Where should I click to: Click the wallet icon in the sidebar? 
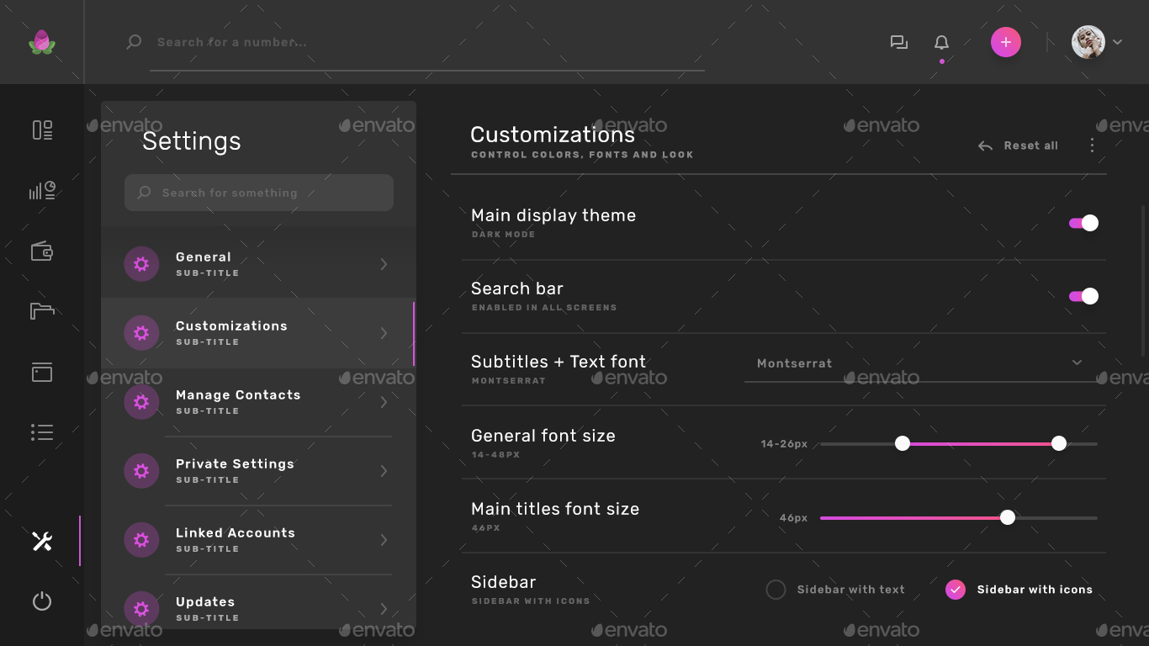coord(41,251)
